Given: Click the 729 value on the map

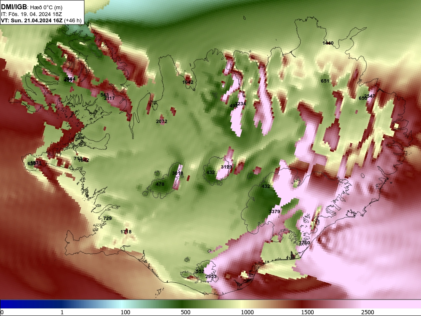Looking at the screenshot, I should pos(107,218).
